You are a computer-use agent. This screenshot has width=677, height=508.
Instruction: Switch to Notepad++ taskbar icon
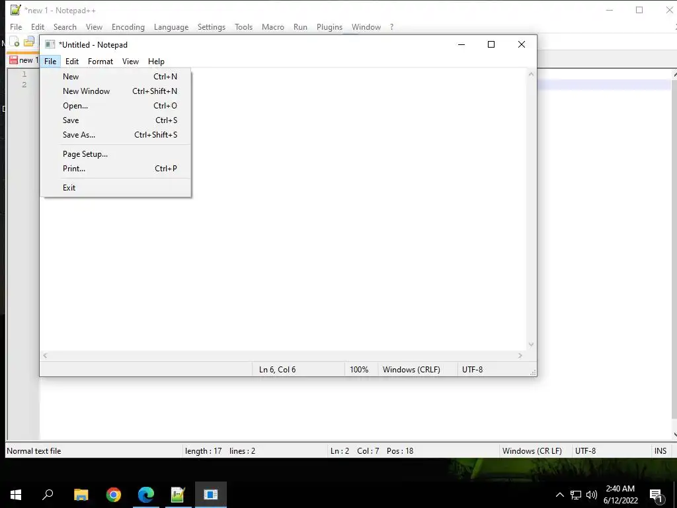[x=178, y=495]
